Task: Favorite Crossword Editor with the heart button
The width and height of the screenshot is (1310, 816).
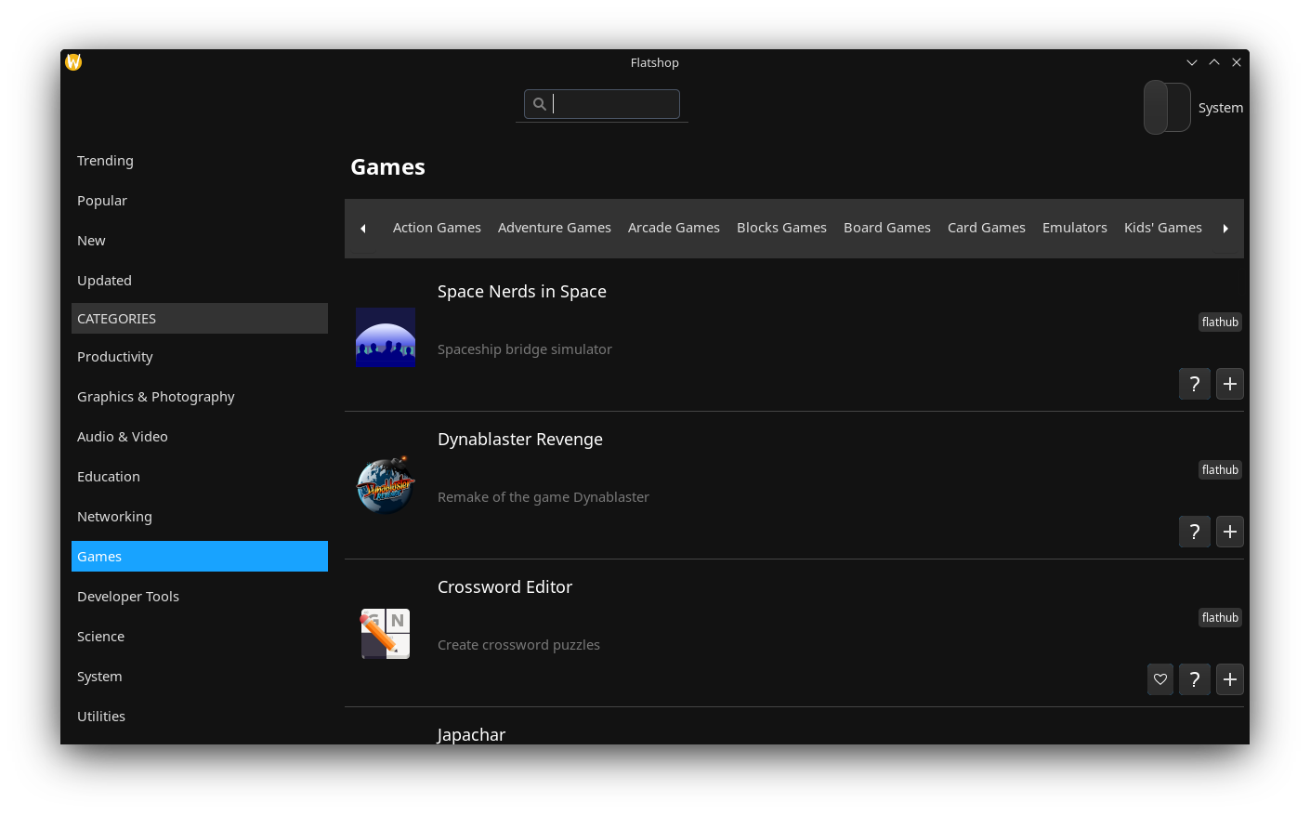Action: (1159, 678)
